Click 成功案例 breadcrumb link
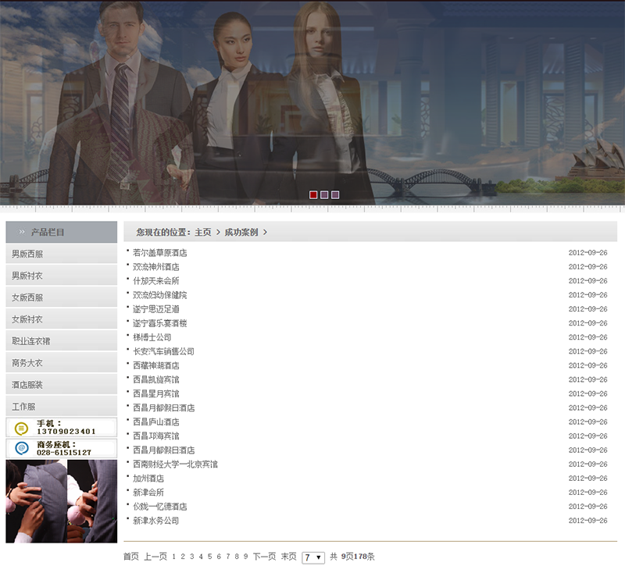Screen dimensions: 625x566 [x=241, y=233]
